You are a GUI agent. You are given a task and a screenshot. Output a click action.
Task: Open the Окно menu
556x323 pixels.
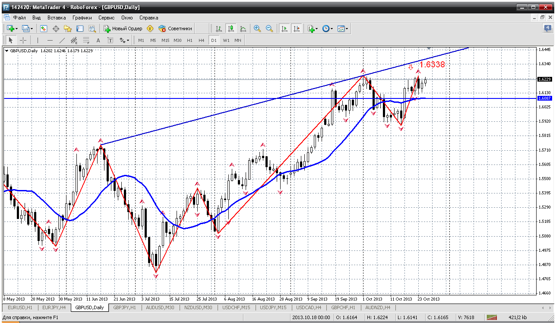(x=127, y=18)
